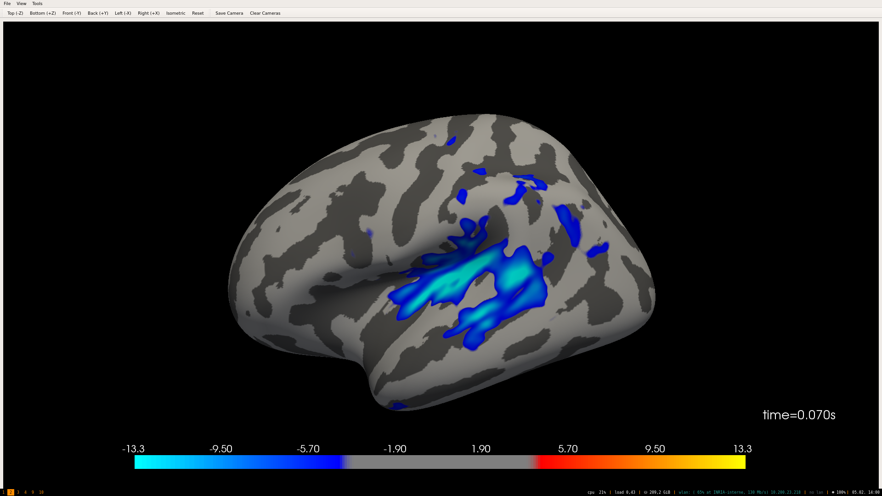882x496 pixels.
Task: Show the Right (+X) view
Action: coord(148,13)
